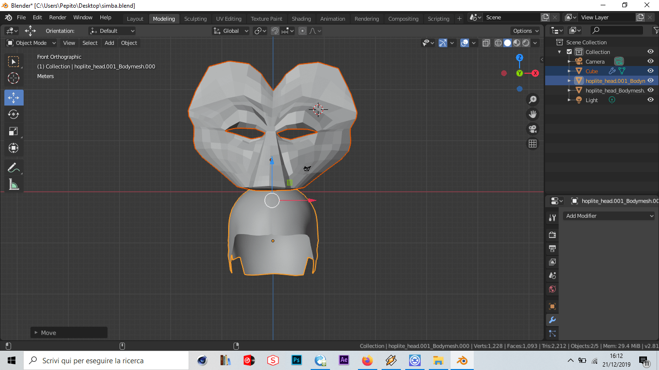The height and width of the screenshot is (370, 659).
Task: Switch to the Shading workspace tab
Action: 301,19
